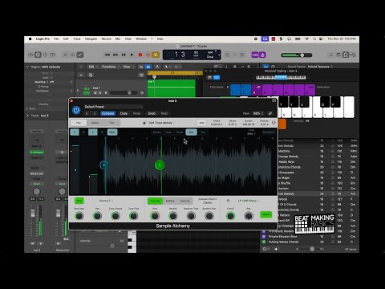Click the plugin link chain icon

click(x=270, y=113)
